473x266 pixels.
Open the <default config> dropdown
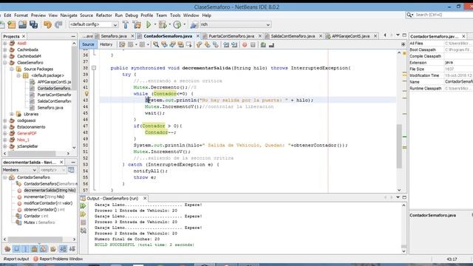point(93,24)
